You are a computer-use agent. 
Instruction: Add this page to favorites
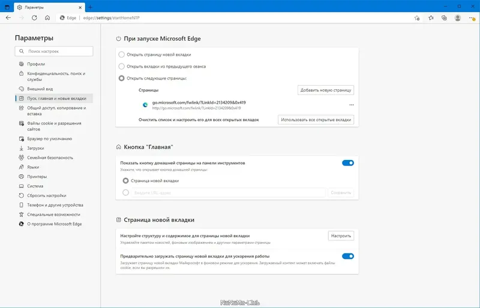[417, 19]
